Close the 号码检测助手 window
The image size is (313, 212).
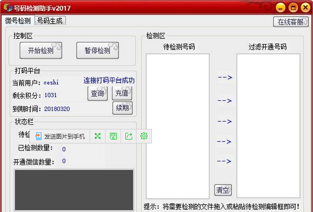click(305, 8)
